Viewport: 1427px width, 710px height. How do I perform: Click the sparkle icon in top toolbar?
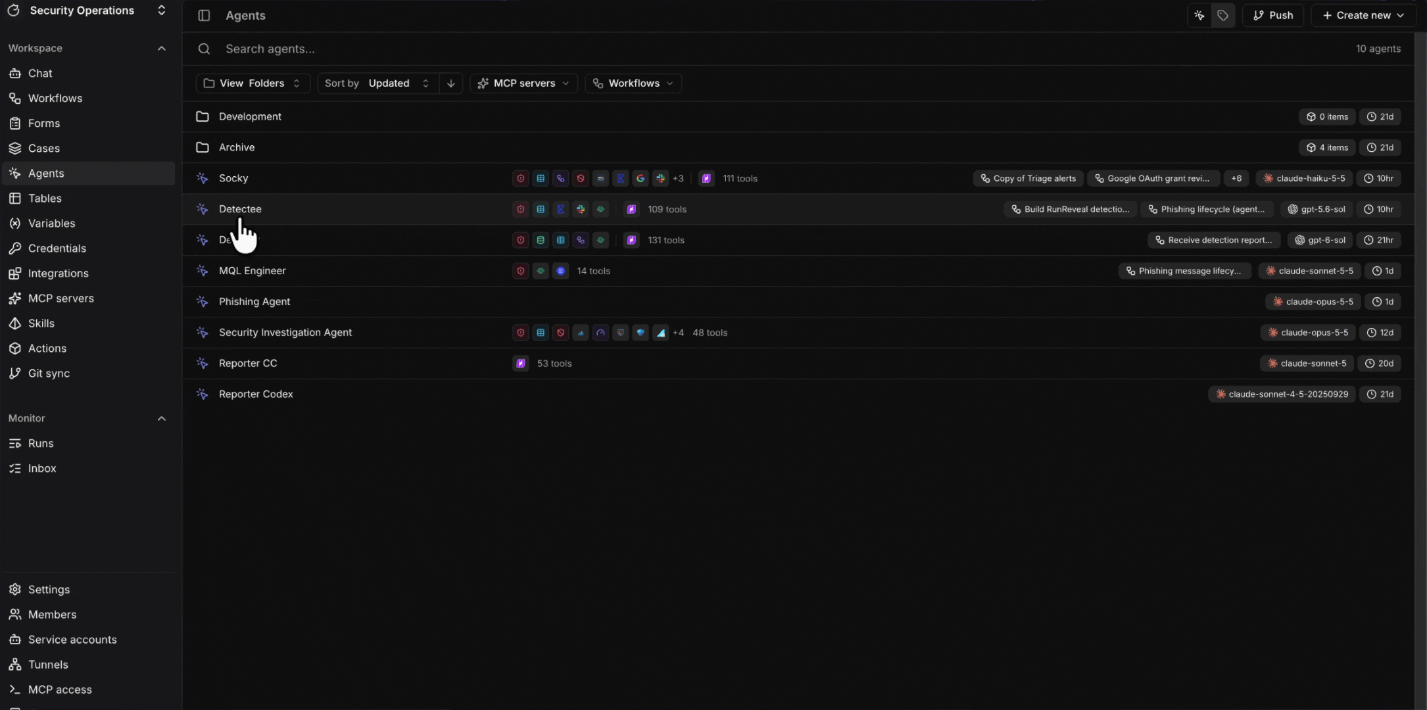(x=1199, y=15)
